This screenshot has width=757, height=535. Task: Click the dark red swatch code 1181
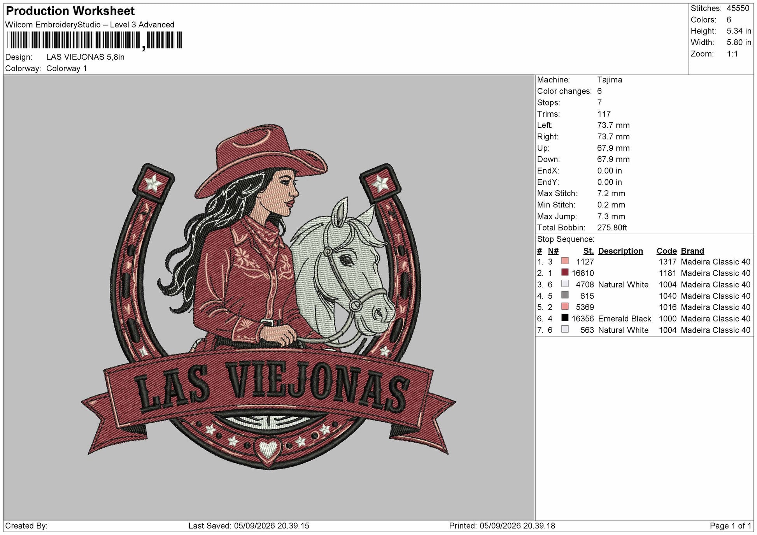[565, 272]
